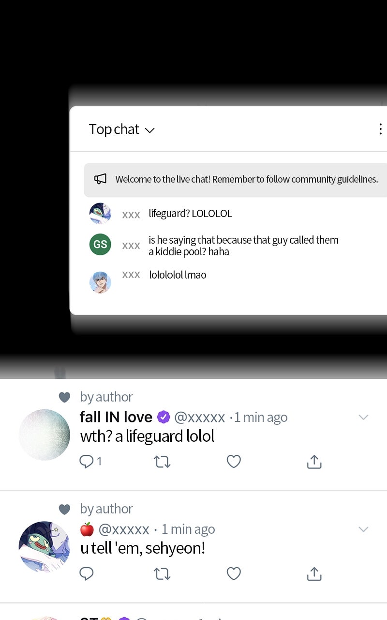Expand options chevron on fall IN love's post
The image size is (387, 620).
[363, 417]
